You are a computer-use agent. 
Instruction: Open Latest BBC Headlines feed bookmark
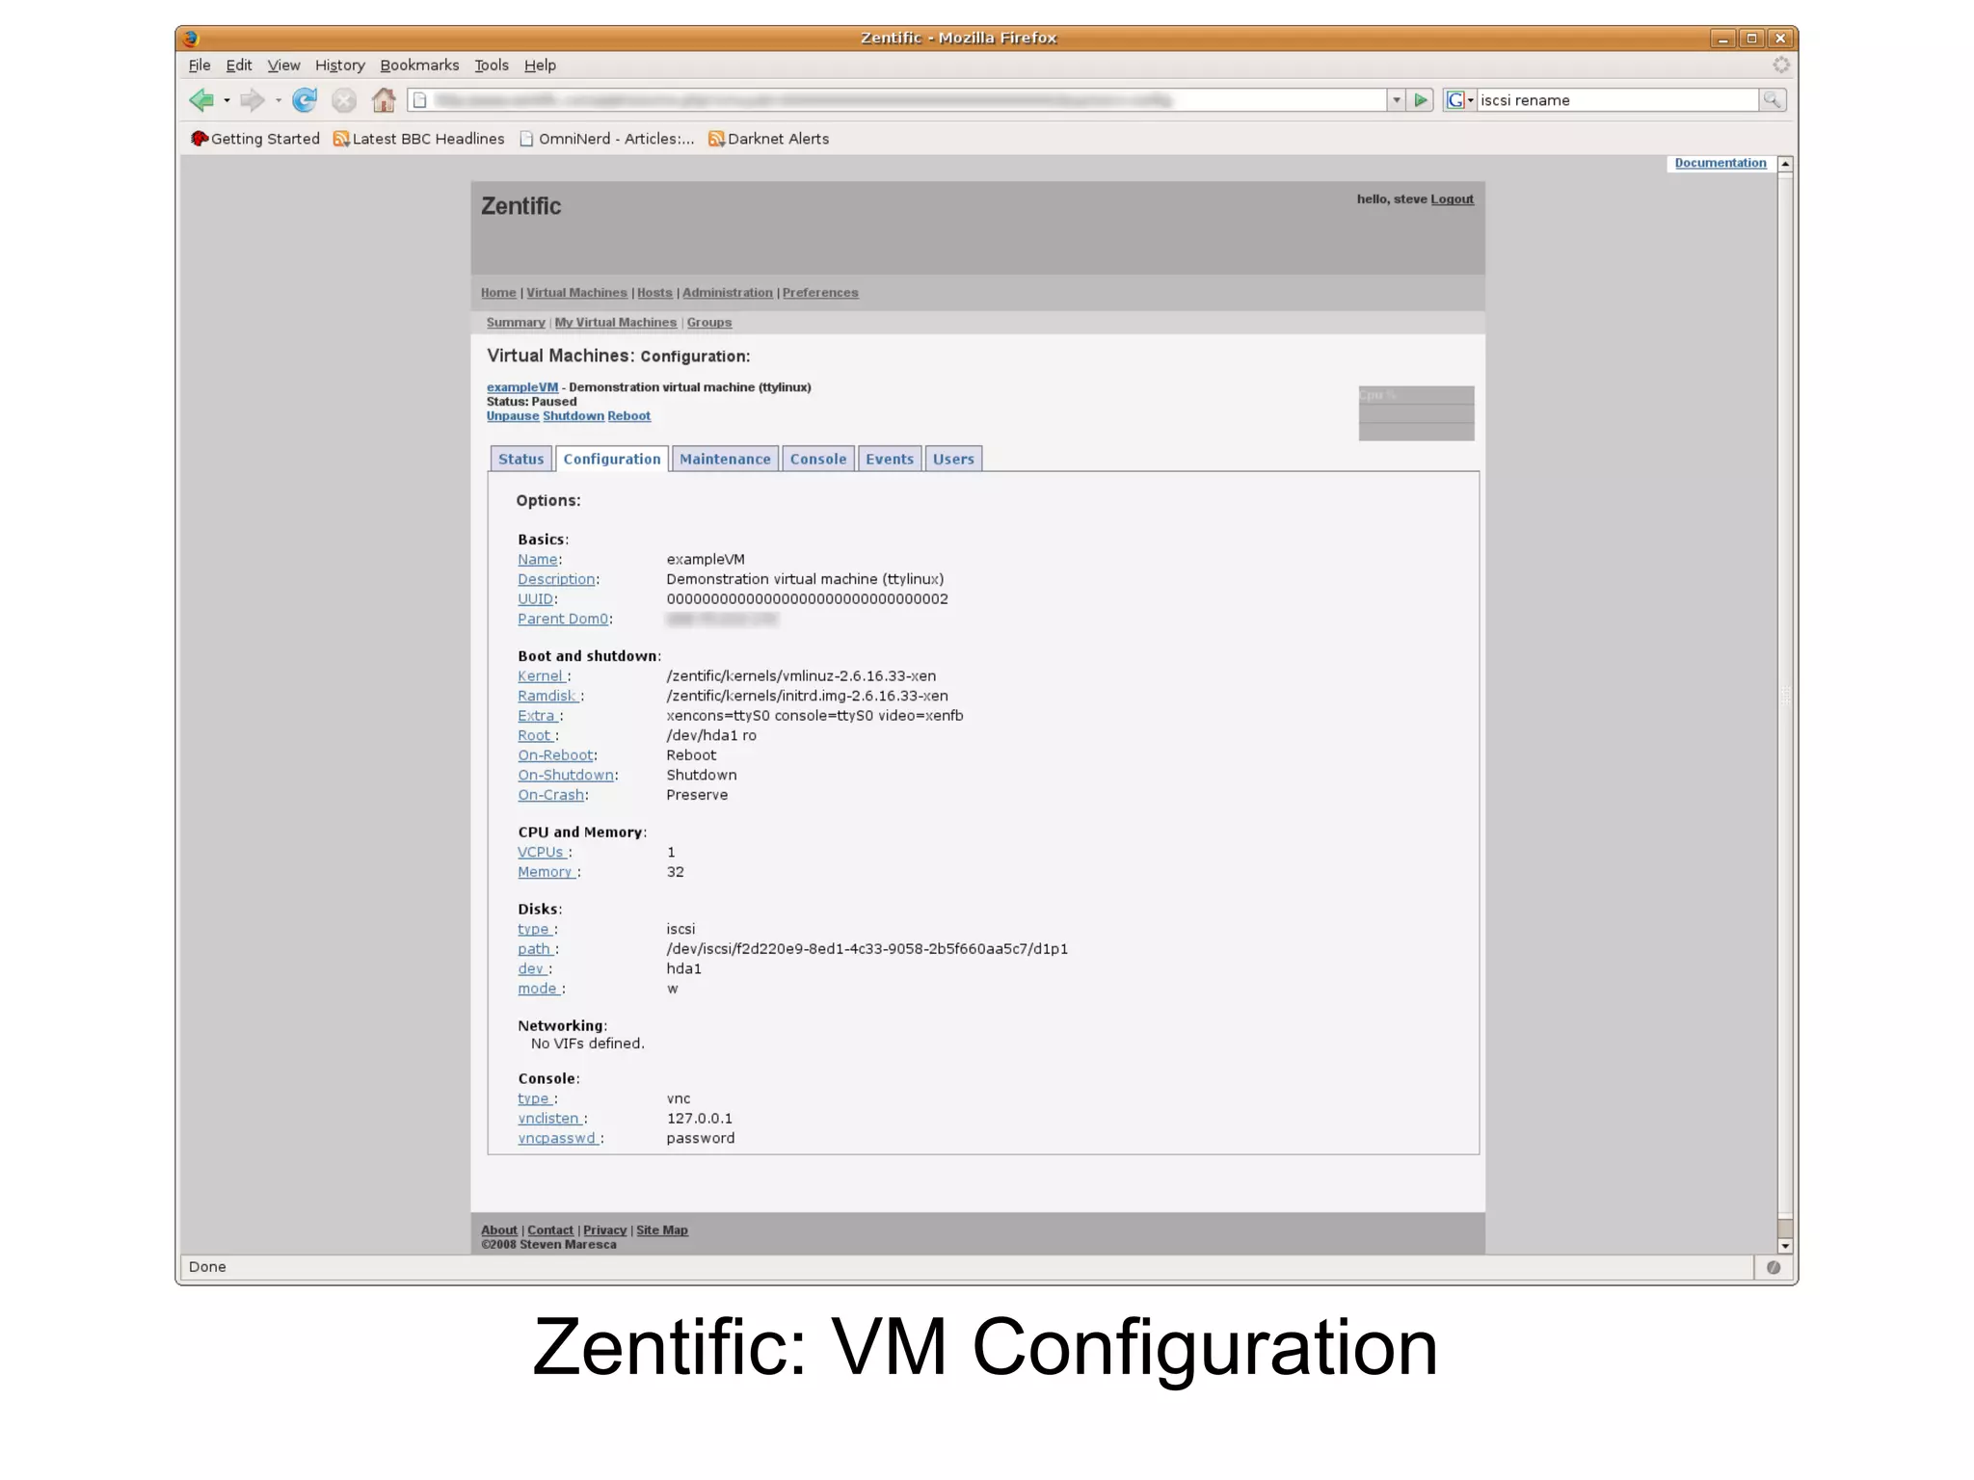tap(418, 139)
